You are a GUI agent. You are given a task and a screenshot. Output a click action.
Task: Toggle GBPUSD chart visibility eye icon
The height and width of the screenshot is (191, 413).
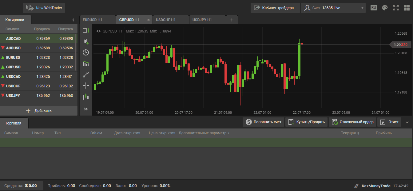(98, 31)
